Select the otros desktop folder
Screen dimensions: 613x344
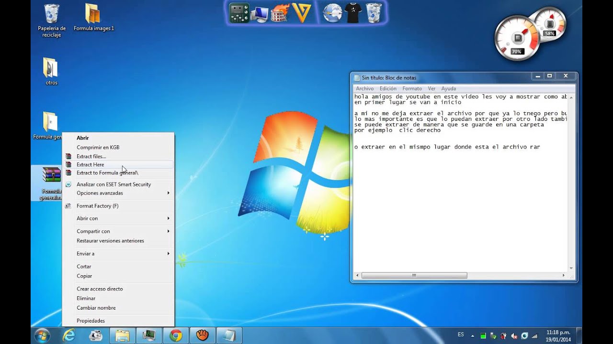coord(51,72)
